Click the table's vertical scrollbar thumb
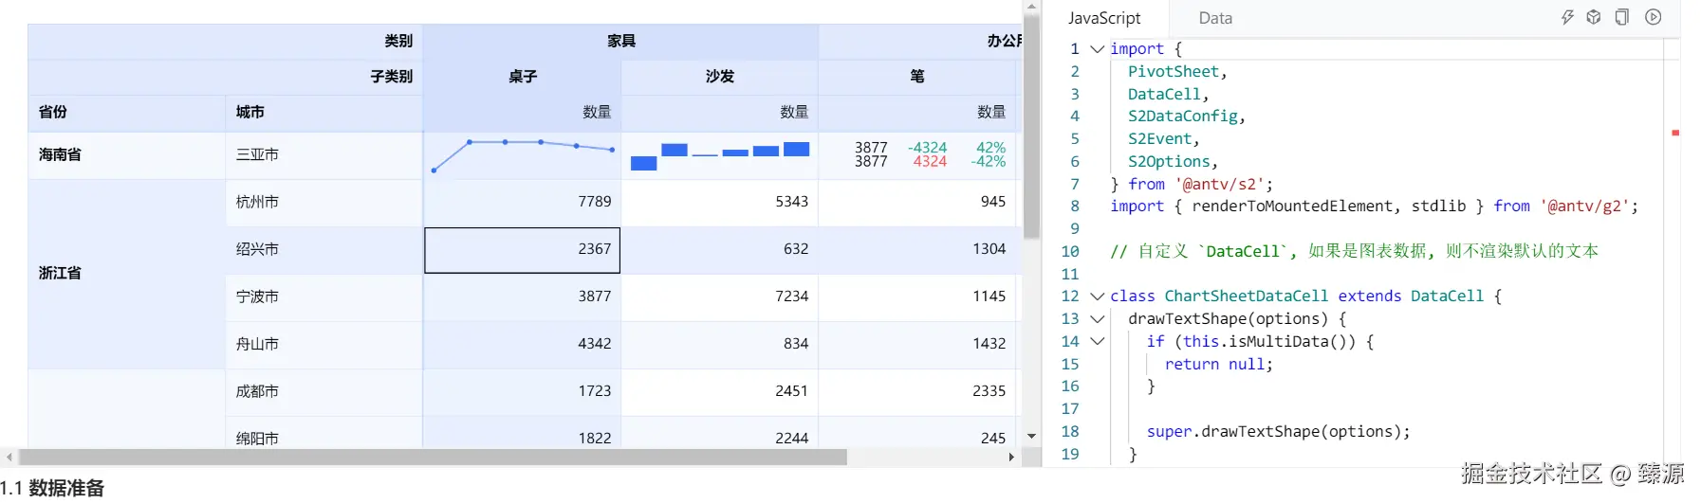The image size is (1701, 503). pos(1031,123)
